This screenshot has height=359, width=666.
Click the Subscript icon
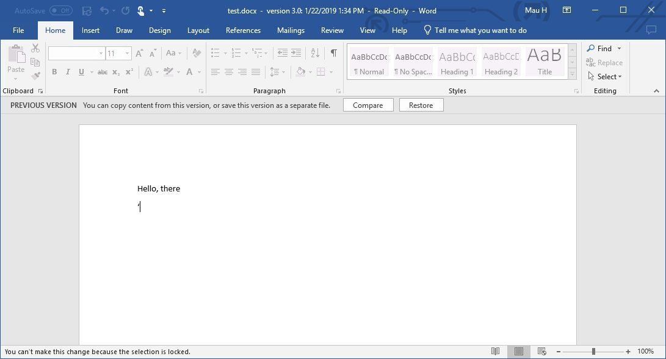point(115,72)
